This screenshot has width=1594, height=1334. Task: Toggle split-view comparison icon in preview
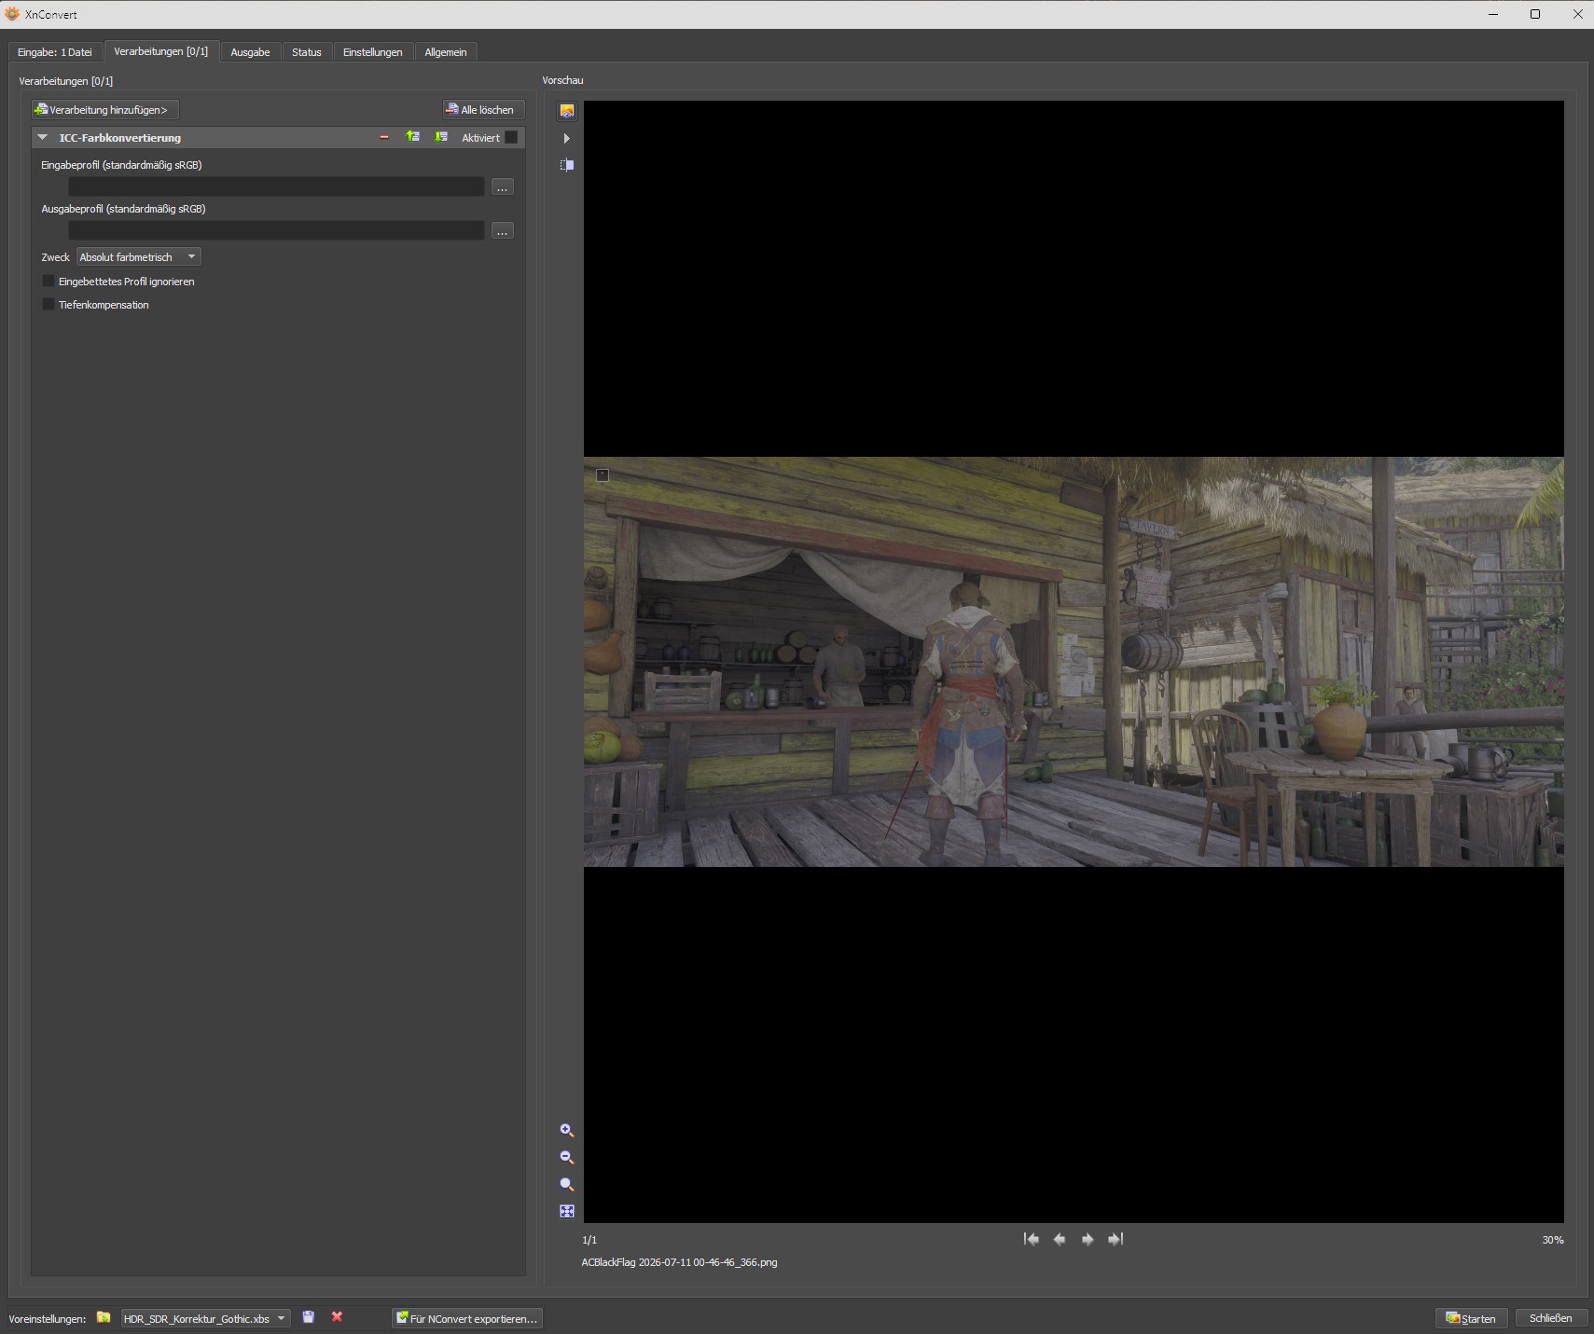[x=567, y=165]
